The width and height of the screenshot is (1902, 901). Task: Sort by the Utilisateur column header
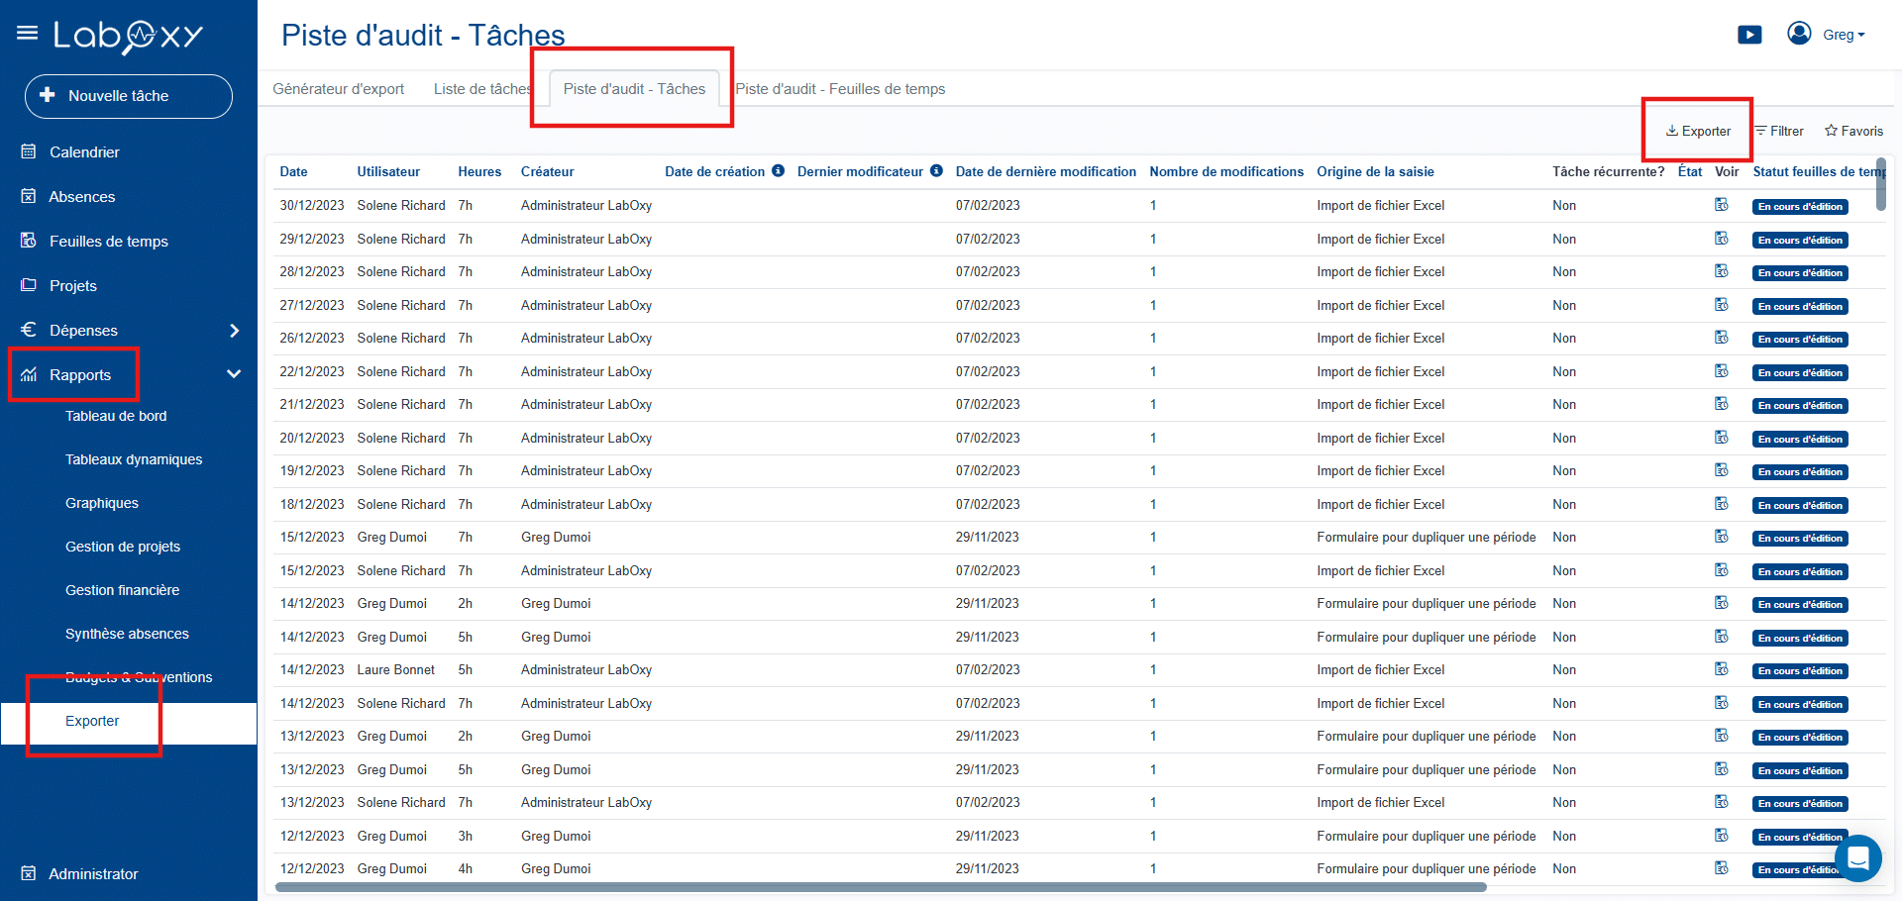pos(388,171)
